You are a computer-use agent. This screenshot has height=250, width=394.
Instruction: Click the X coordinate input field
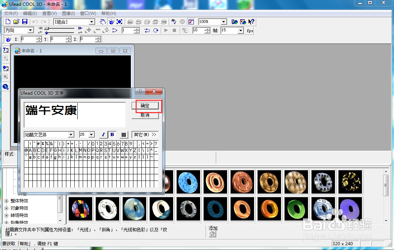29,39
